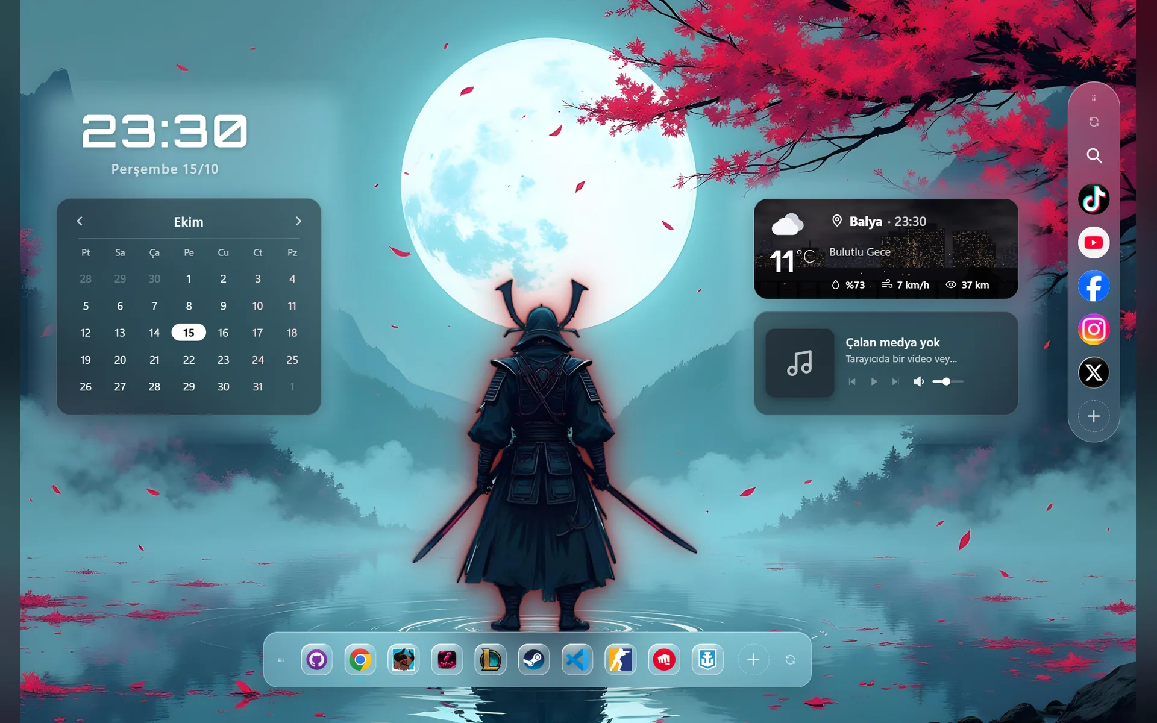Mute audio with the speaker icon
1157x723 pixels.
click(x=918, y=381)
